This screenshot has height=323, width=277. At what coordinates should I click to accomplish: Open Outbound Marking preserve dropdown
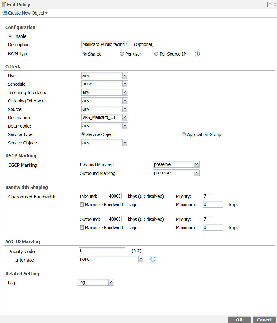pos(176,173)
